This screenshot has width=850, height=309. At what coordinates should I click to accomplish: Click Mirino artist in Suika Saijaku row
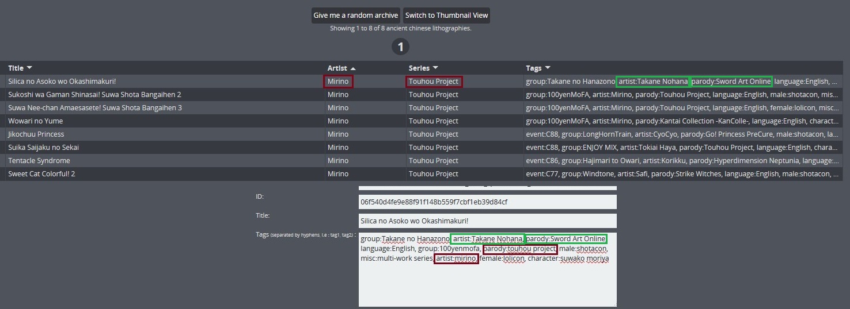pyautogui.click(x=338, y=148)
